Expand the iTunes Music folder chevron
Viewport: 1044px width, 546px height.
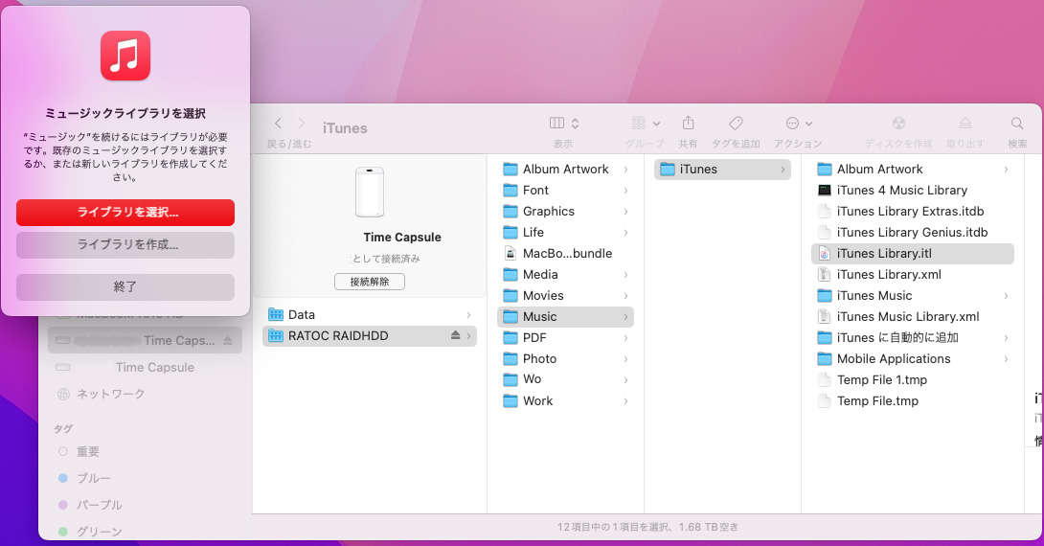(x=1006, y=296)
